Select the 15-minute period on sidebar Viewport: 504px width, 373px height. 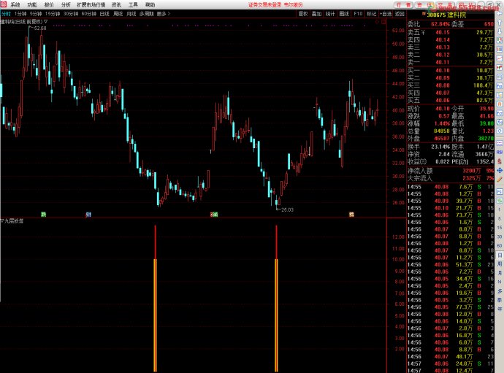click(500, 228)
